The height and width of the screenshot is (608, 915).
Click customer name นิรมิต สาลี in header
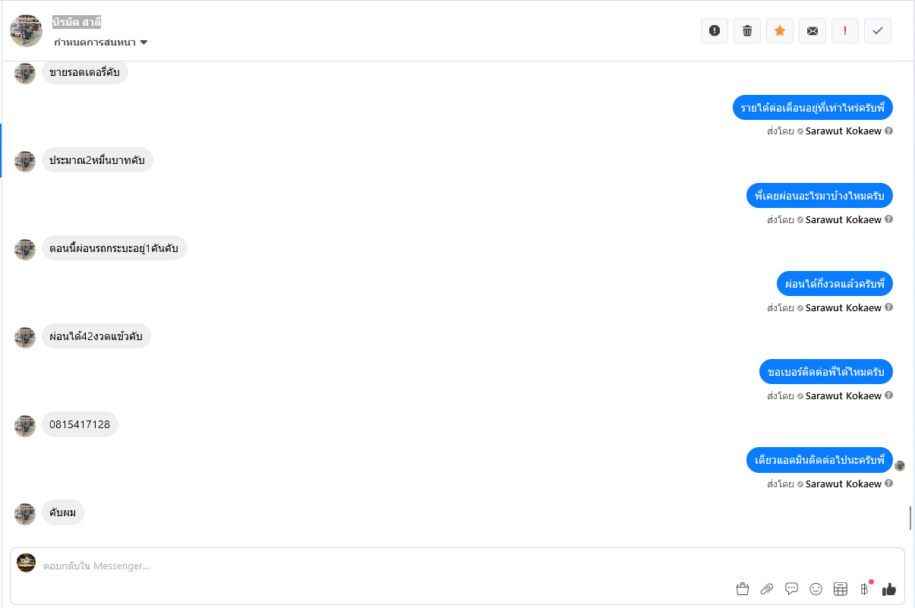tap(77, 22)
